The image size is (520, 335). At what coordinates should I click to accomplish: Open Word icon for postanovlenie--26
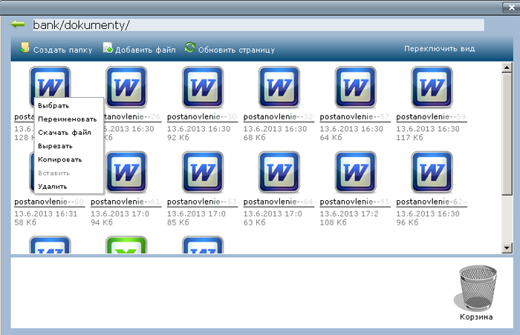[x=126, y=87]
